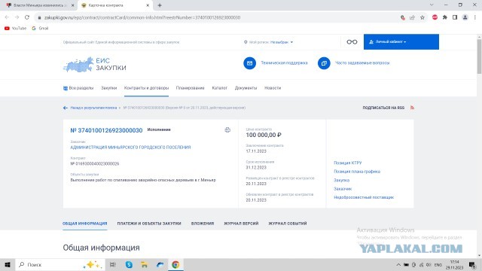This screenshot has height=271, width=482.
Task: Click the taskbar Поиск search field
Action: (x=60, y=264)
